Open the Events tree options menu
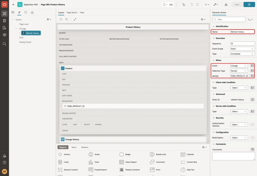This screenshot has width=257, height=176. 49,19
